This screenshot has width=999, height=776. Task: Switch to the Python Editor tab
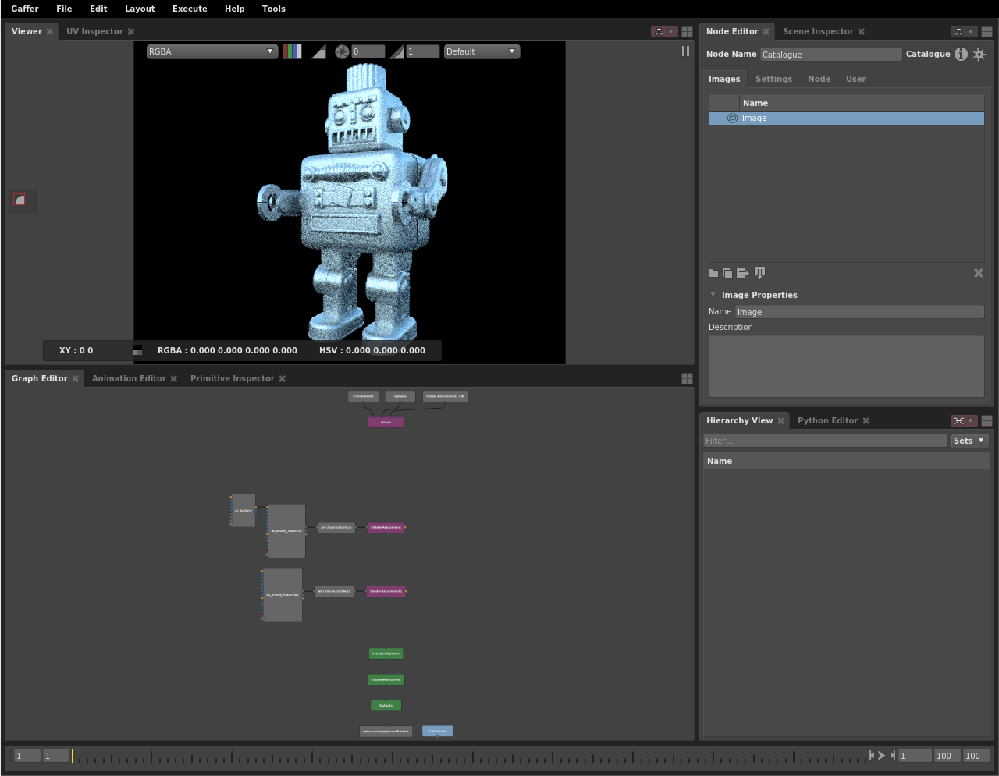pos(827,421)
